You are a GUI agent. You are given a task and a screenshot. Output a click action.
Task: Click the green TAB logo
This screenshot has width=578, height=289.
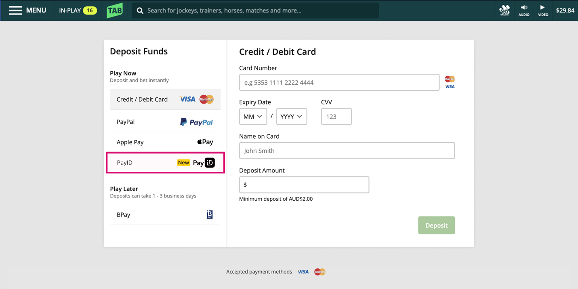click(115, 10)
